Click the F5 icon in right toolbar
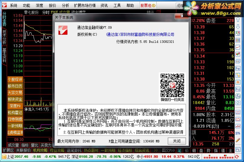 238,150
